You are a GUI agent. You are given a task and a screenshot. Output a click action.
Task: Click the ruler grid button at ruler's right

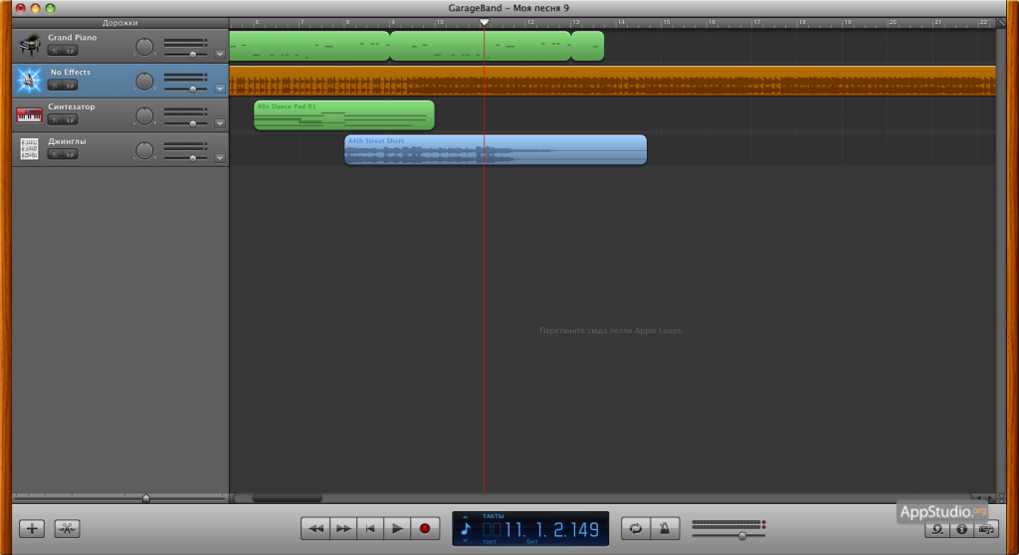1001,23
